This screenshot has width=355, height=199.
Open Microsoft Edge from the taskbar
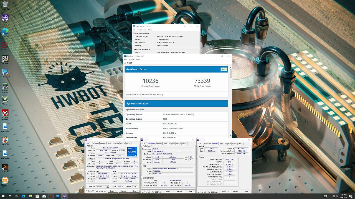(x=24, y=196)
